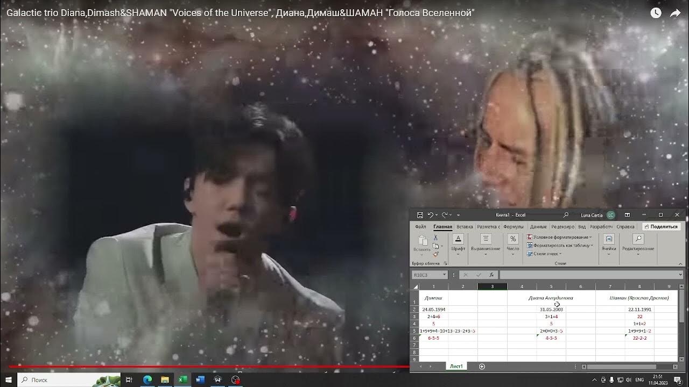Collapse the ribbon with the chevron
This screenshot has width=689, height=387.
(x=680, y=263)
